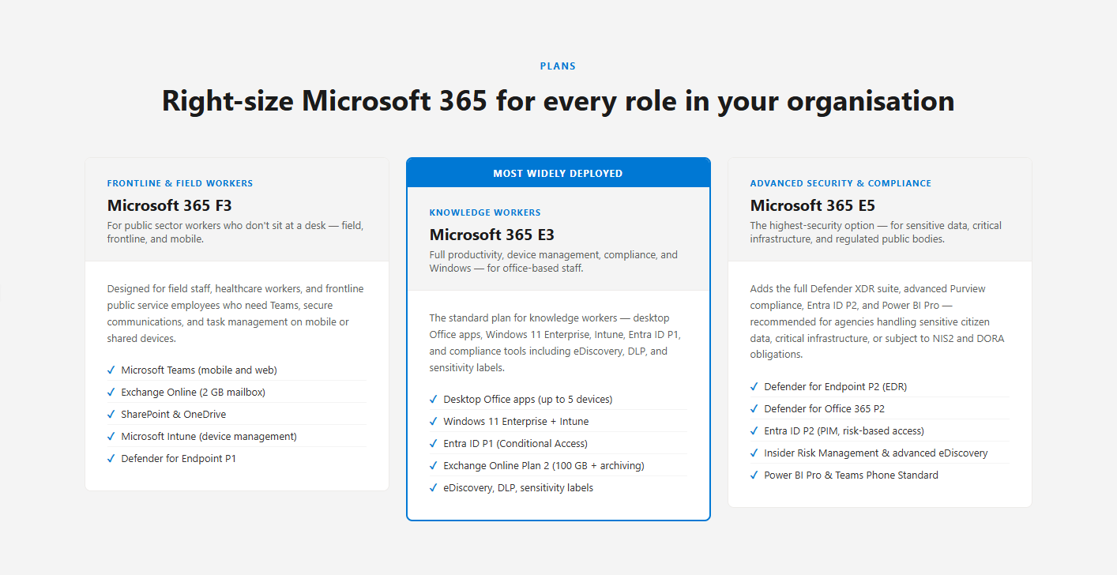Click "Windows 11 Enterprise + Intune" feature text
The width and height of the screenshot is (1117, 575).
516,421
